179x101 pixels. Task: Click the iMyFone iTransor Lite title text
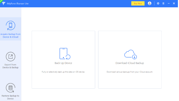tap(18, 4)
